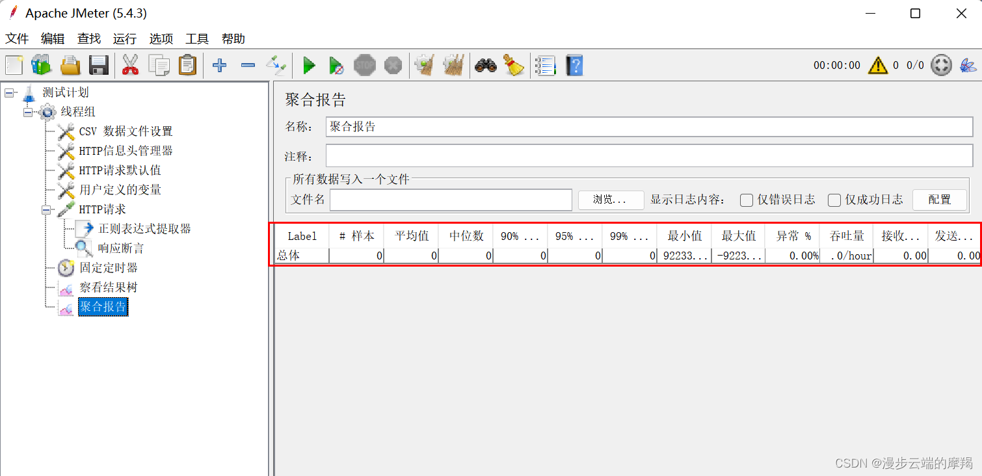The width and height of the screenshot is (982, 476).
Task: Collapse the 线程组 tree node
Action: click(x=28, y=112)
